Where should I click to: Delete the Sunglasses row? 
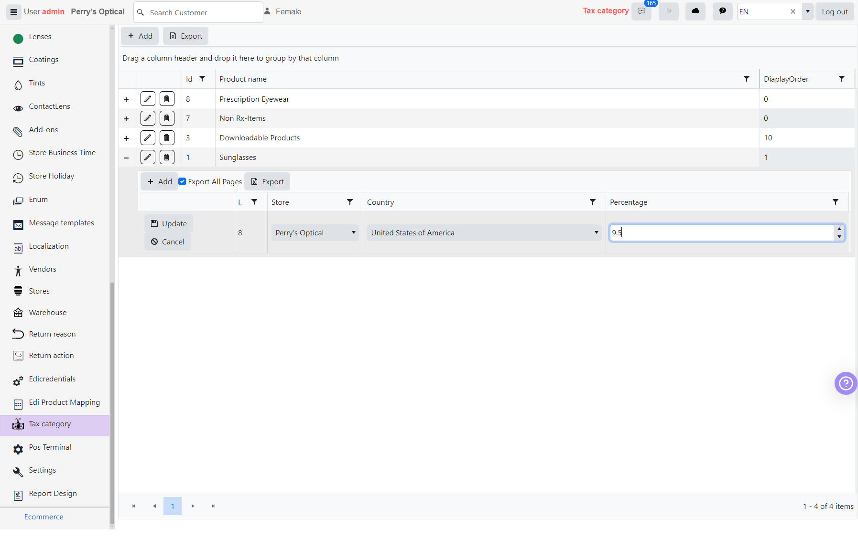click(x=167, y=157)
